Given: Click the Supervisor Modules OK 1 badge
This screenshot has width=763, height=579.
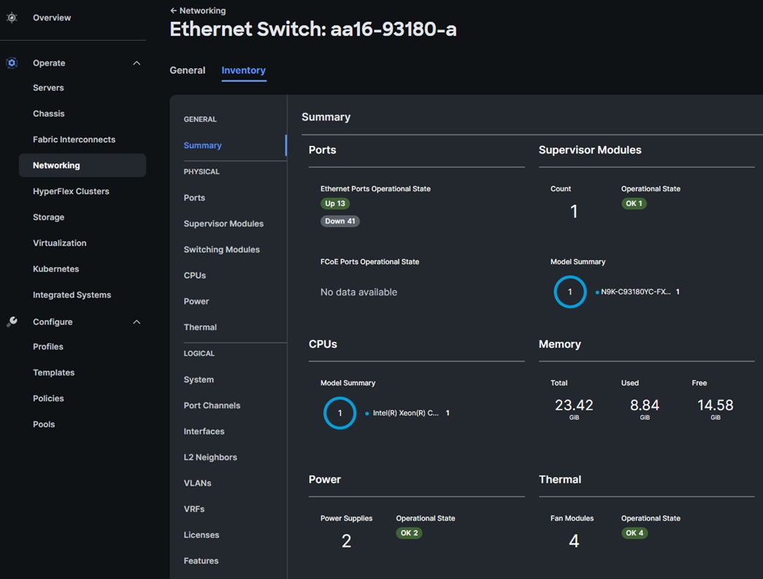Looking at the screenshot, I should click(634, 203).
